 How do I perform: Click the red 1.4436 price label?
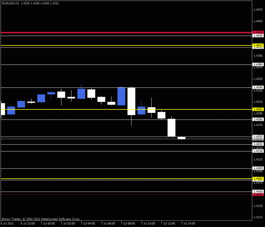point(258,32)
